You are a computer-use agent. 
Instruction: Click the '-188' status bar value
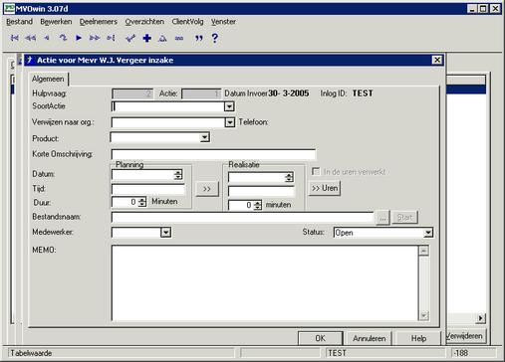(x=460, y=353)
